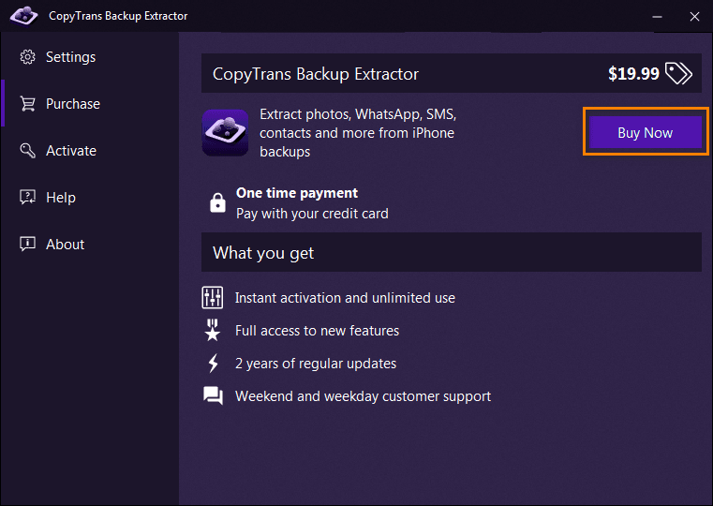Click the Help question bubble icon
This screenshot has height=506, width=713.
click(x=28, y=198)
